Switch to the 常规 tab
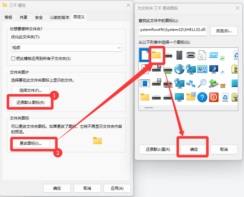 [x=9, y=17]
